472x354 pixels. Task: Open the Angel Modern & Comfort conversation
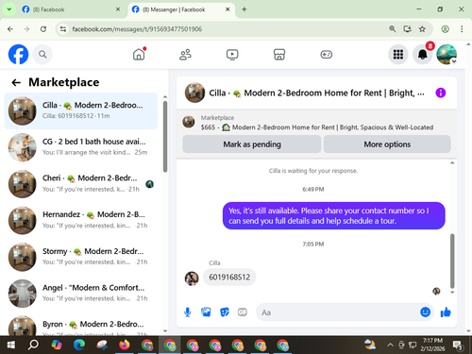click(x=81, y=294)
